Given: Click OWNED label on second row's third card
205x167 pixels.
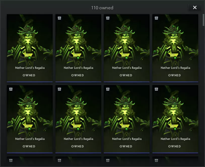Looking at the screenshot, I should pyautogui.click(x=126, y=146).
